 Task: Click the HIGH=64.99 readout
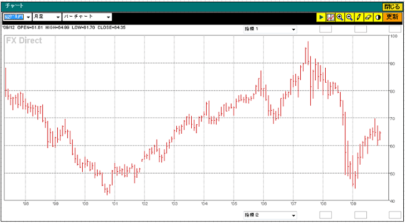[57, 27]
